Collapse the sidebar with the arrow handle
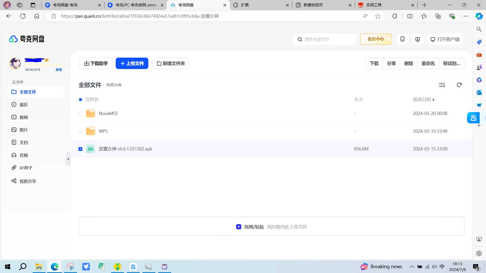486x273 pixels. [68, 159]
